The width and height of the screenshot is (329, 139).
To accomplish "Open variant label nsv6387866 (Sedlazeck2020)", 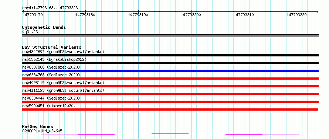I will 51,67.
